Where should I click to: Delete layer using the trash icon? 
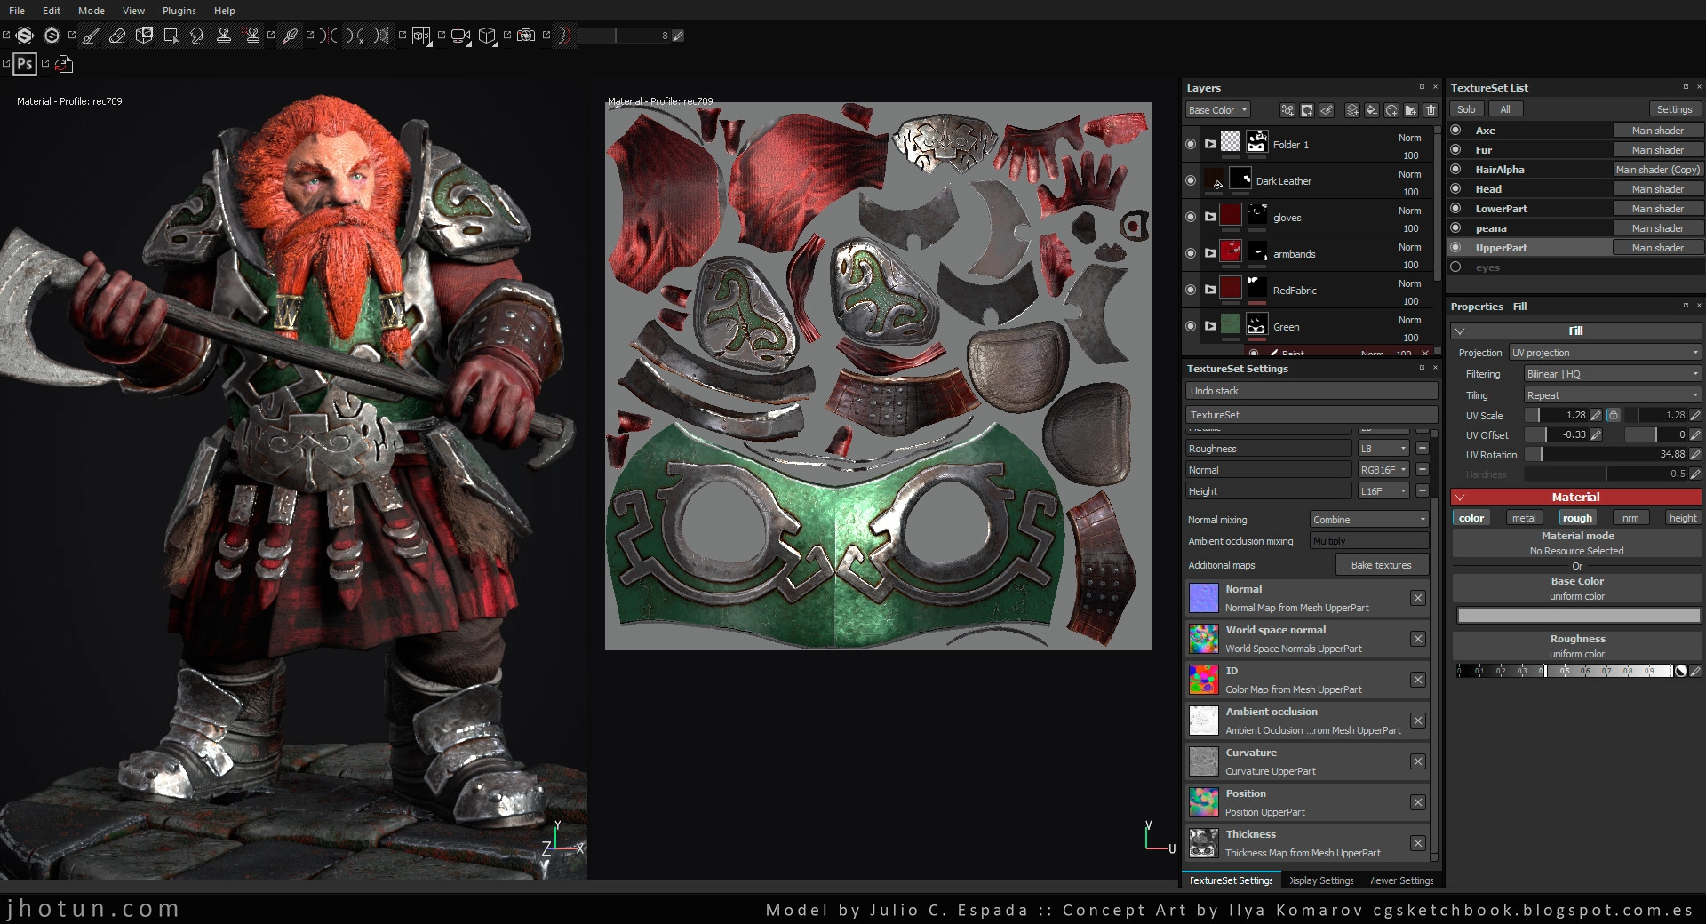pos(1431,110)
